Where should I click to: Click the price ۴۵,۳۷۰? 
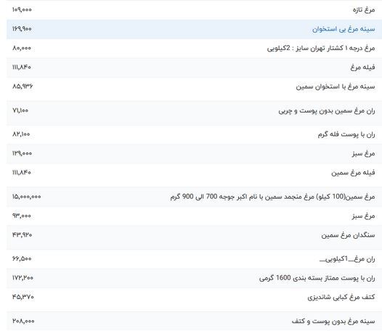coord(23,297)
